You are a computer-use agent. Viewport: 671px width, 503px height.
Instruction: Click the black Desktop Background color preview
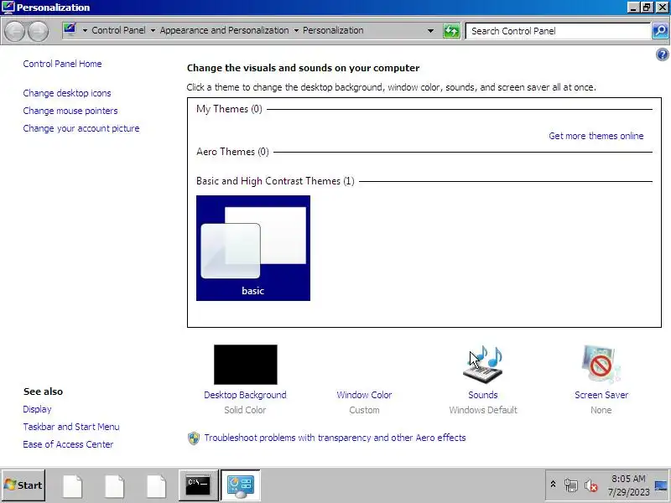246,365
